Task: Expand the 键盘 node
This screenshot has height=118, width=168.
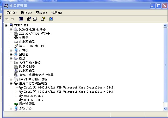Action: point(11,59)
